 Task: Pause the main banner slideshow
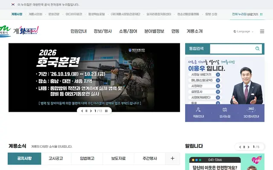click(86, 111)
